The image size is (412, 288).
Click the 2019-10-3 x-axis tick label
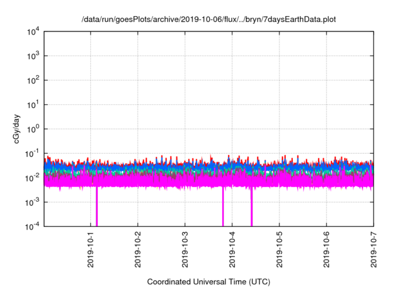click(x=185, y=249)
